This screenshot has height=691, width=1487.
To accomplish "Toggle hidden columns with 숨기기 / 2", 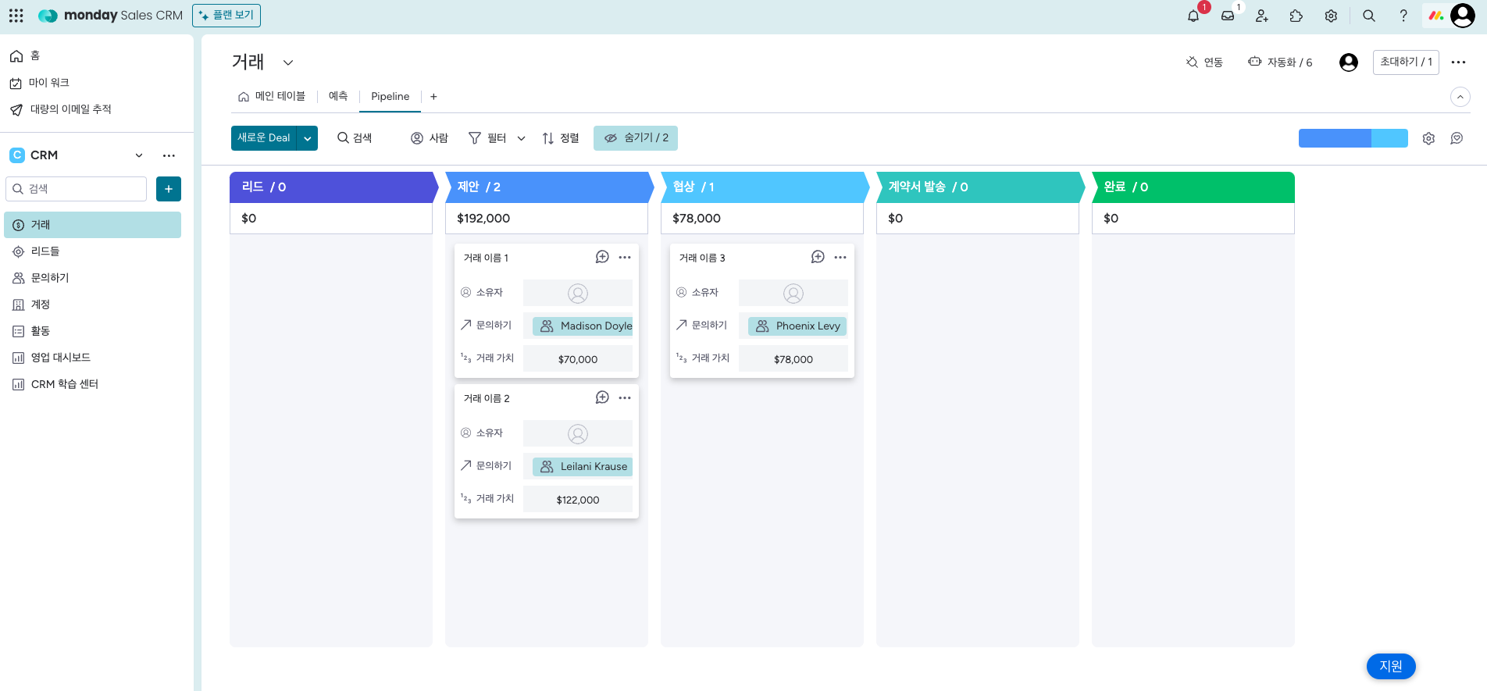I will point(636,138).
